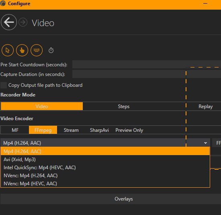Toggle the keystrokes keyboard icon
Image resolution: width=221 pixels, height=215 pixels.
tap(37, 50)
